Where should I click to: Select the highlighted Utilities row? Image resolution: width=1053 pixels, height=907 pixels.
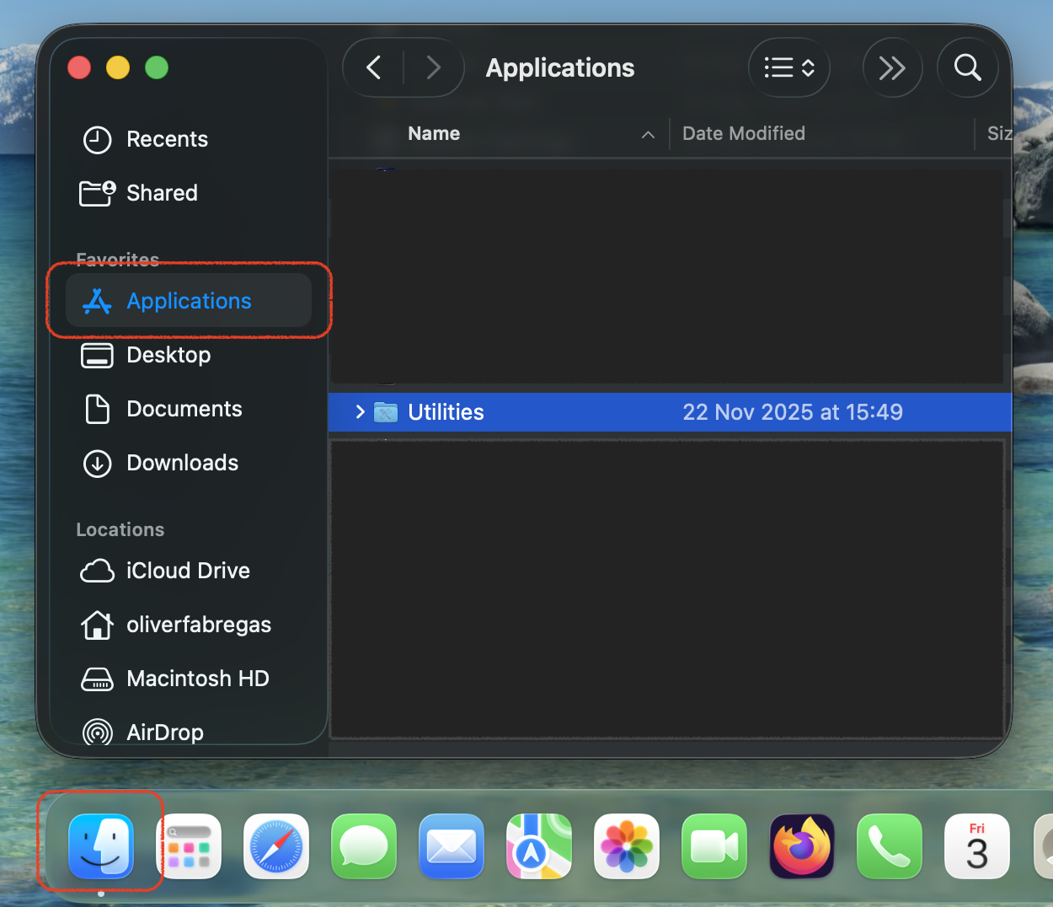tap(590, 412)
